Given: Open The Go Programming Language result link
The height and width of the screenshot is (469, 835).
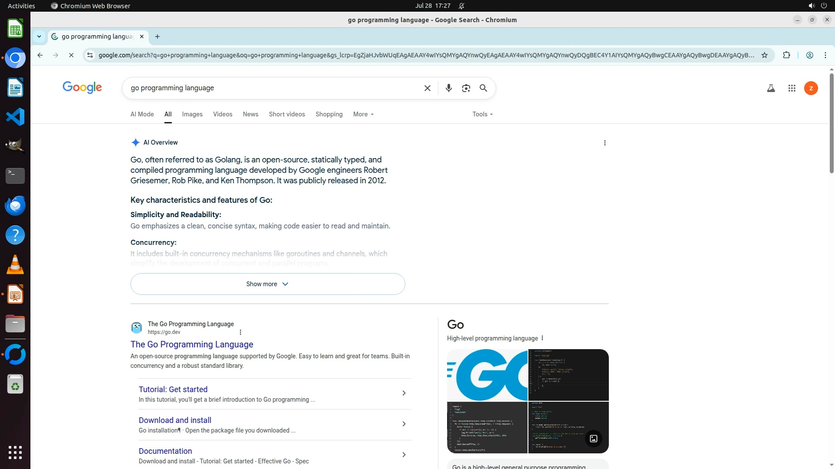Looking at the screenshot, I should coord(192,344).
